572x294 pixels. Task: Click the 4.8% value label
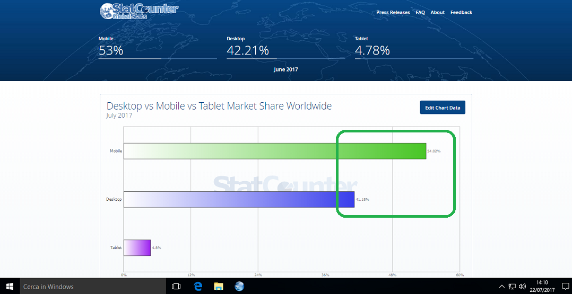[x=157, y=248]
